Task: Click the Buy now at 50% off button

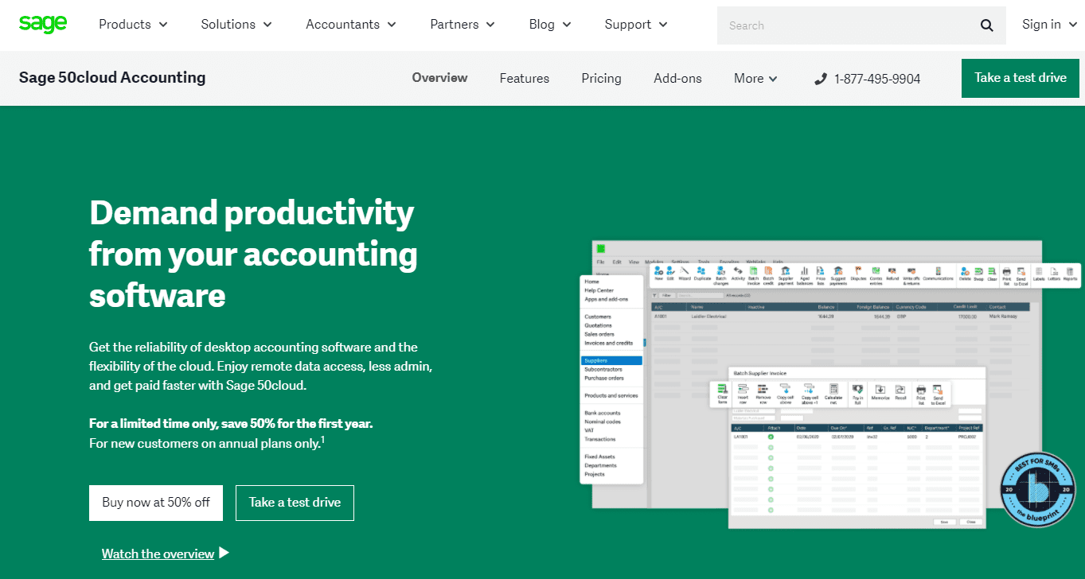Action: point(155,503)
